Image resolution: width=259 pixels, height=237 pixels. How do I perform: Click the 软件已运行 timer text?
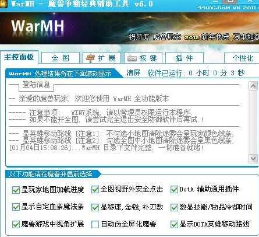(x=196, y=73)
